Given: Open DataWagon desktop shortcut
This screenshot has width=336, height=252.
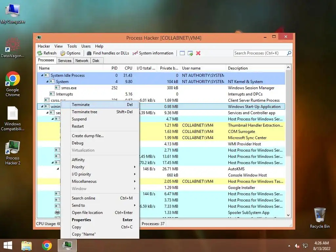Looking at the screenshot, I should click(13, 48).
